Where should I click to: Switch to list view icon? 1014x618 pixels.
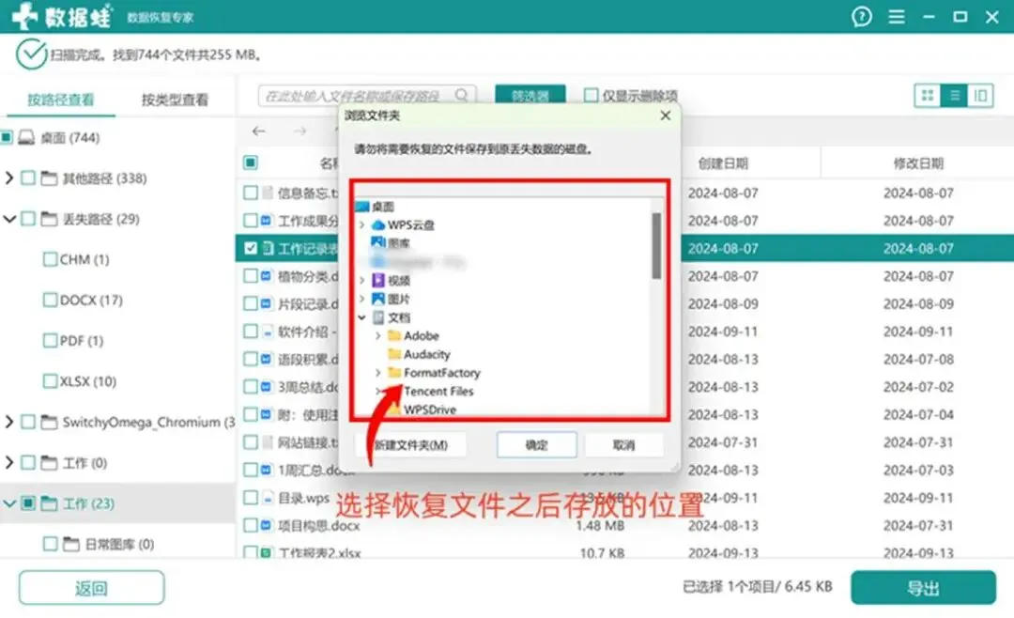(955, 96)
